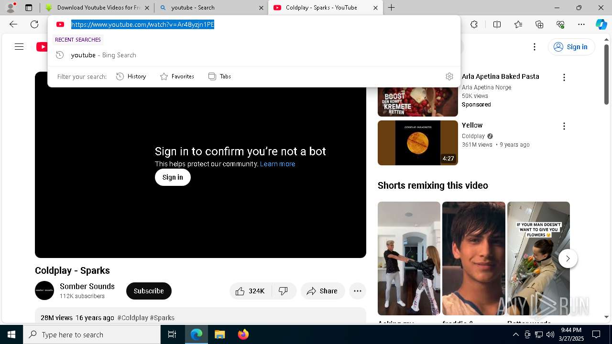Viewport: 612px width, 344px height.
Task: Play the freddie short thumbnail
Action: (x=473, y=258)
